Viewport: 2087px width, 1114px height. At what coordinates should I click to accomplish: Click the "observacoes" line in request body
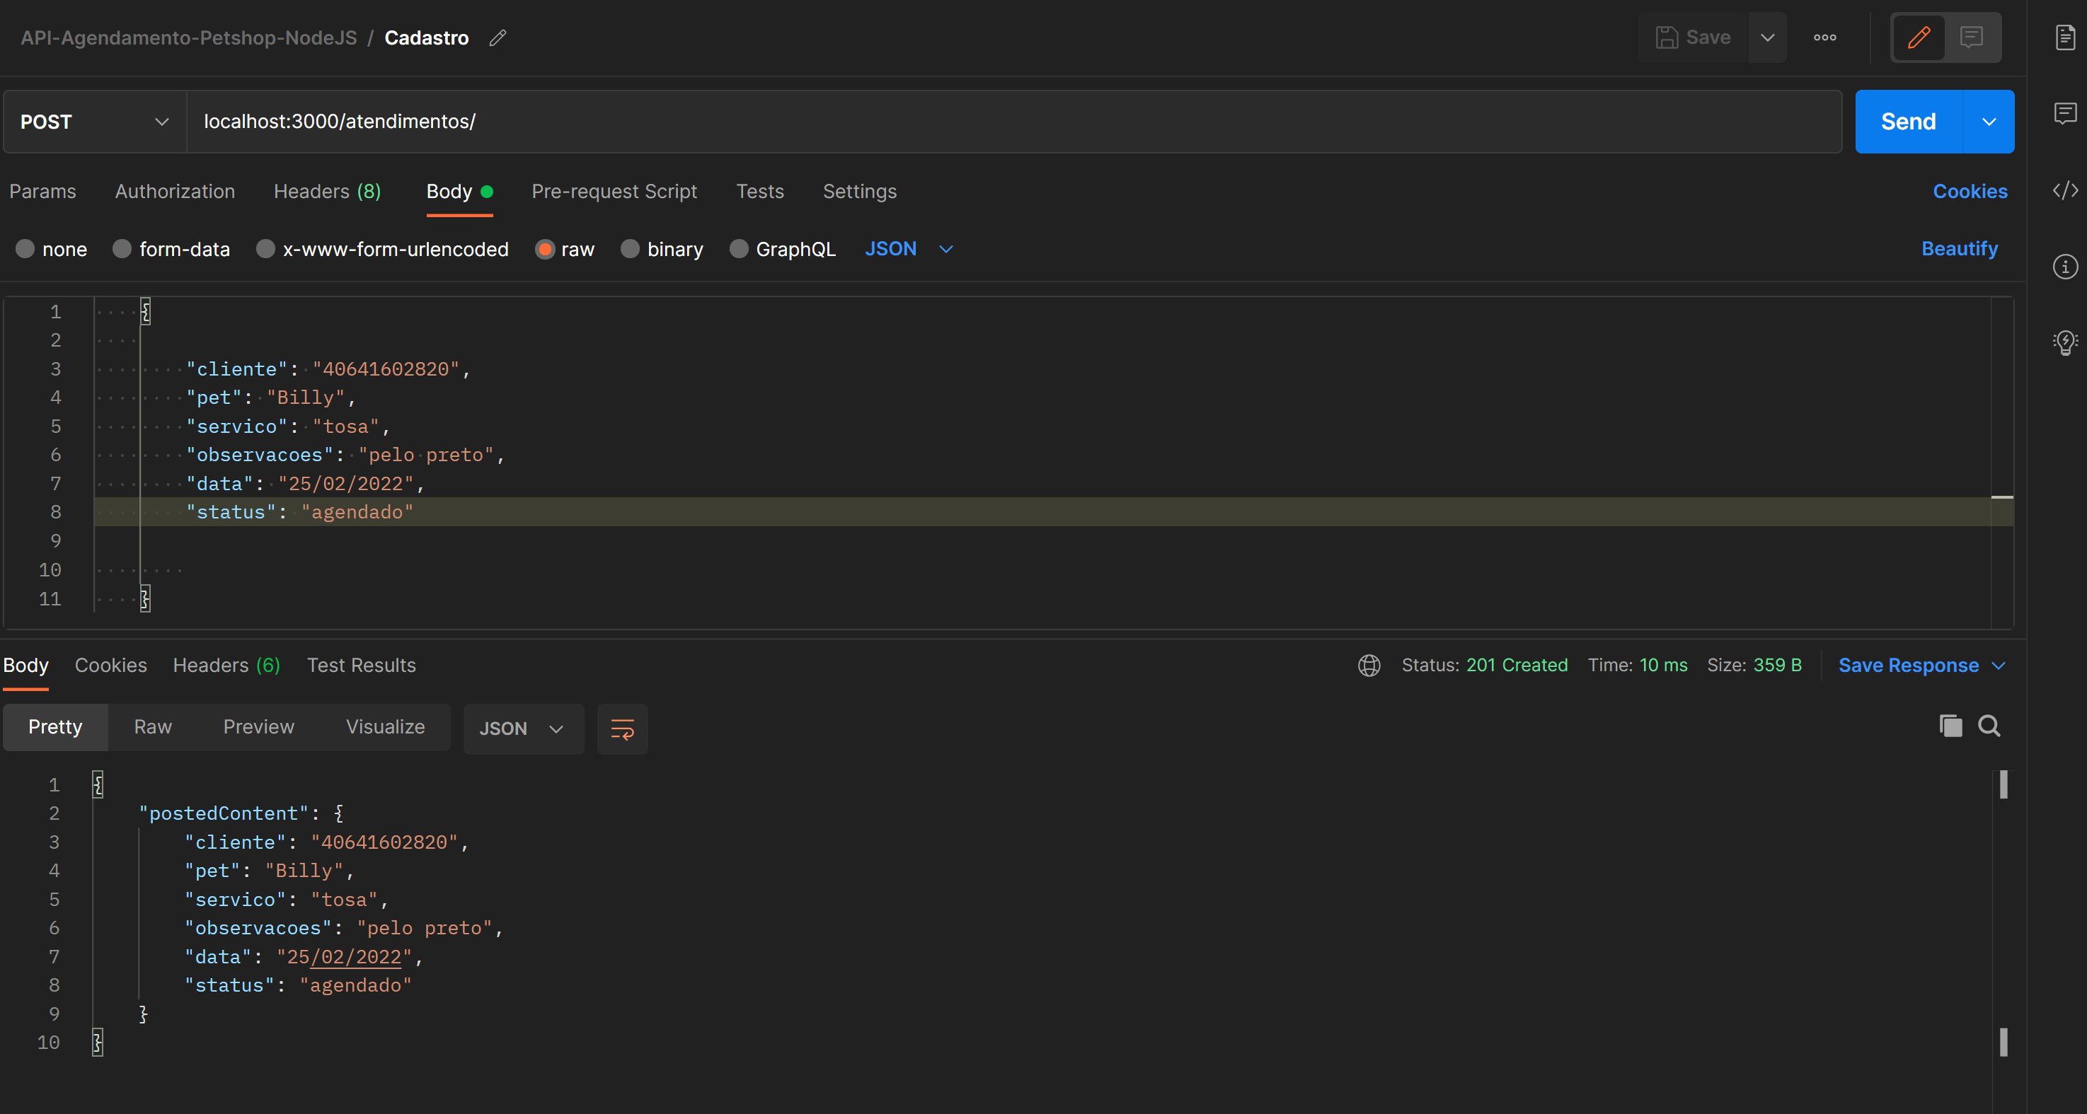coord(345,454)
